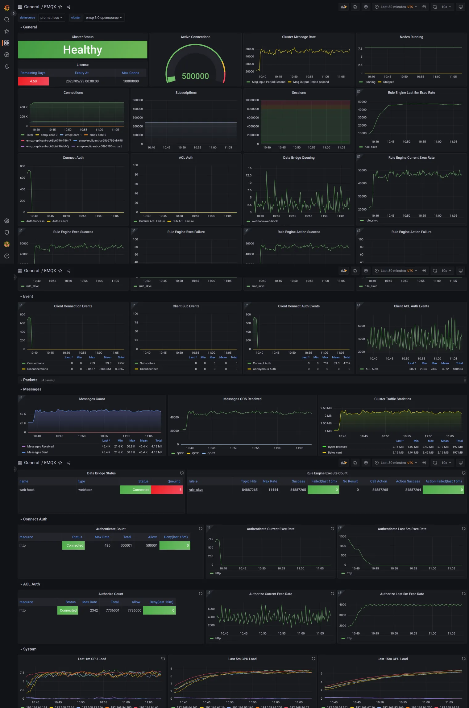Click the Data Bridge Status refresh-arrows icon
Screen dimensions: 469x708
(182, 473)
